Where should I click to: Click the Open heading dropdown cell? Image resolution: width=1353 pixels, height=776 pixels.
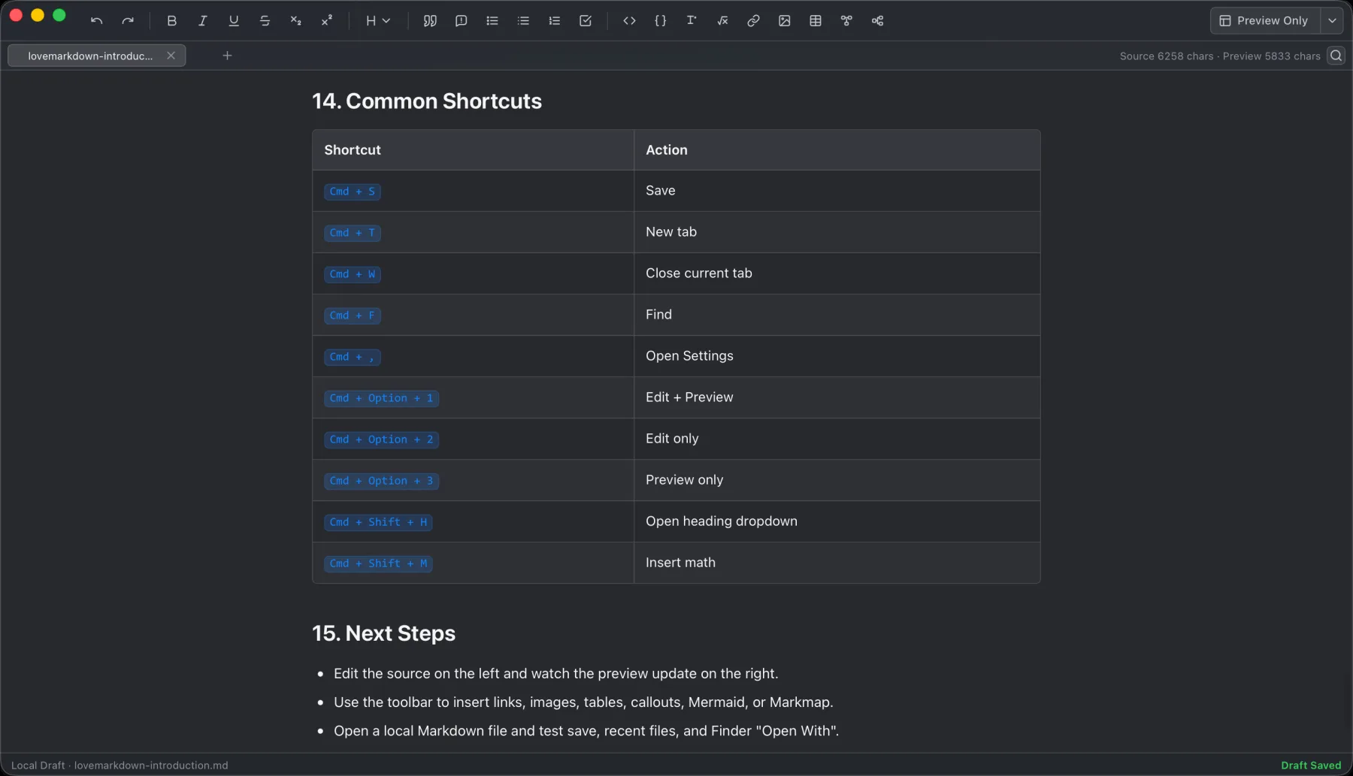(837, 521)
